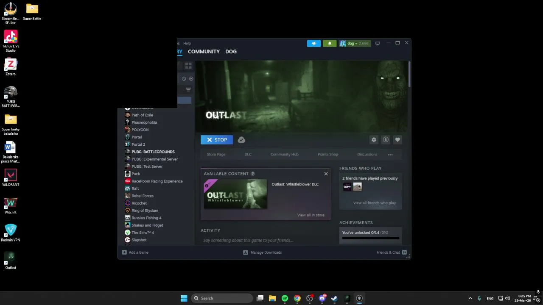
Task: Open Outlast game info icon
Action: 386,140
